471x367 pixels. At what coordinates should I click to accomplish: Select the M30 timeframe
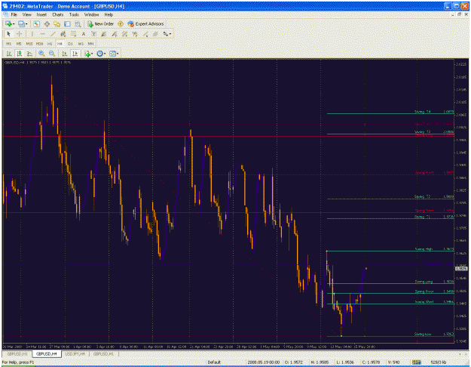click(39, 44)
